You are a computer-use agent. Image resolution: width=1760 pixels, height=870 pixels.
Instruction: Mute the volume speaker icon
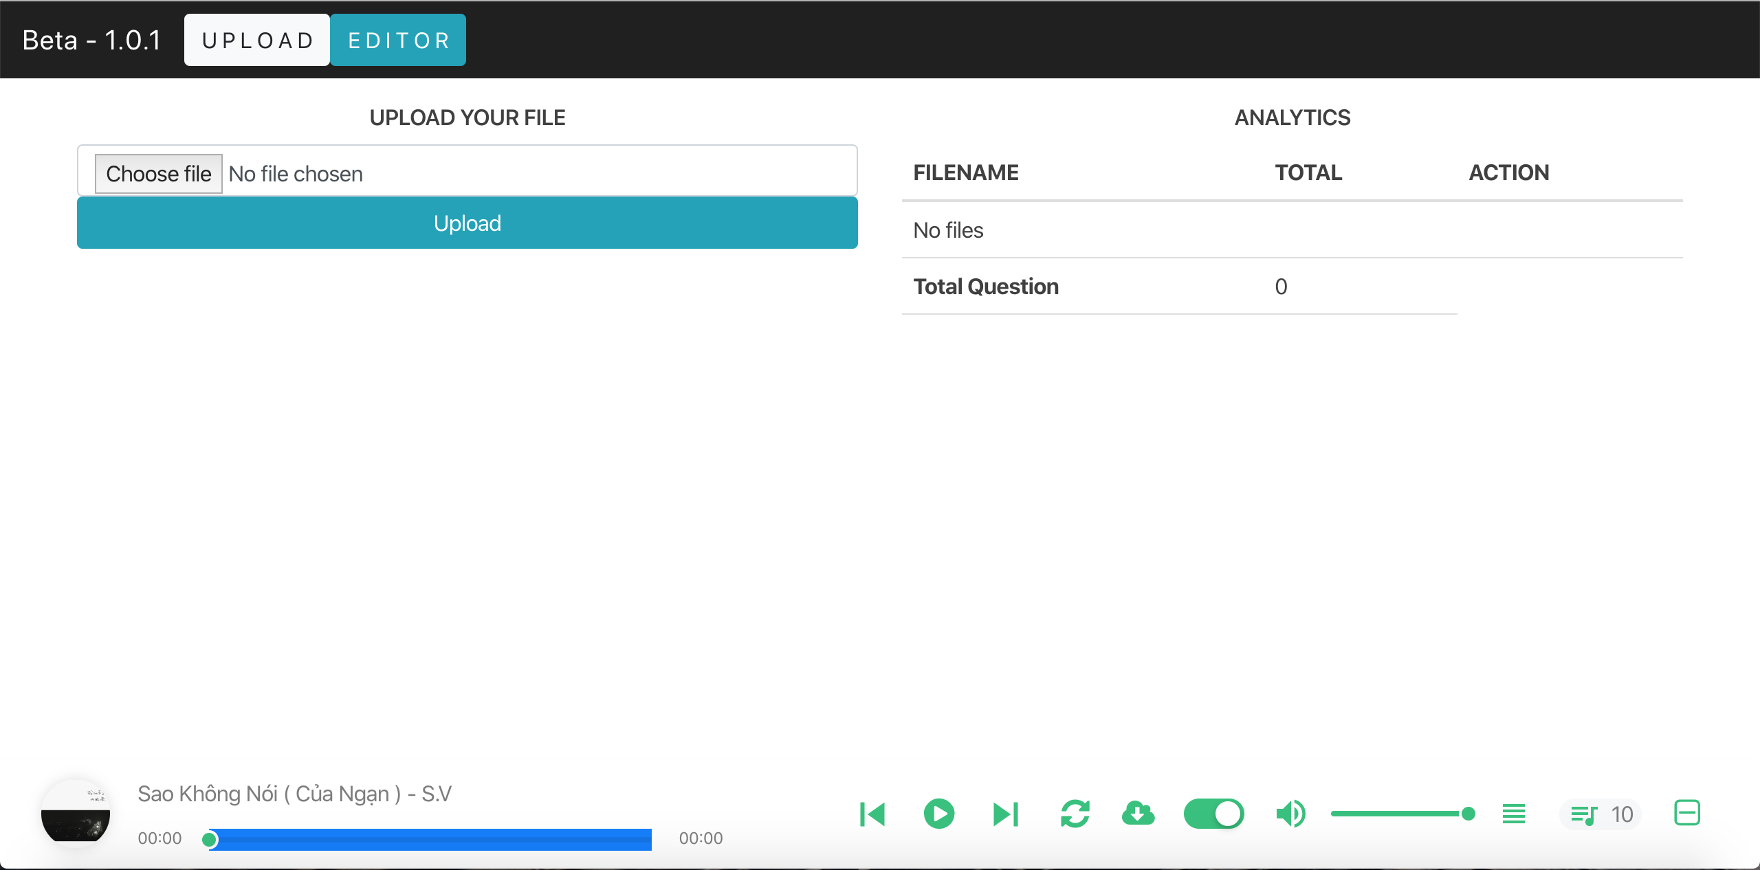pyautogui.click(x=1290, y=814)
